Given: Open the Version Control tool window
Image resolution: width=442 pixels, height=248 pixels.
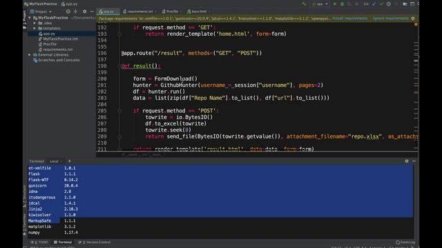Looking at the screenshot, I should pyautogui.click(x=95, y=242).
